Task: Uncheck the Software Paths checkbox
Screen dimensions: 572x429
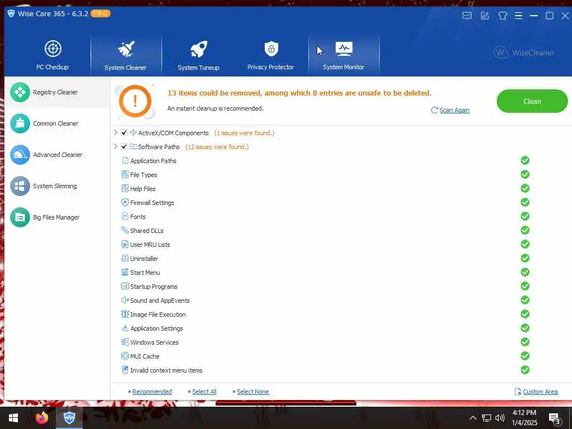Action: pyautogui.click(x=124, y=147)
